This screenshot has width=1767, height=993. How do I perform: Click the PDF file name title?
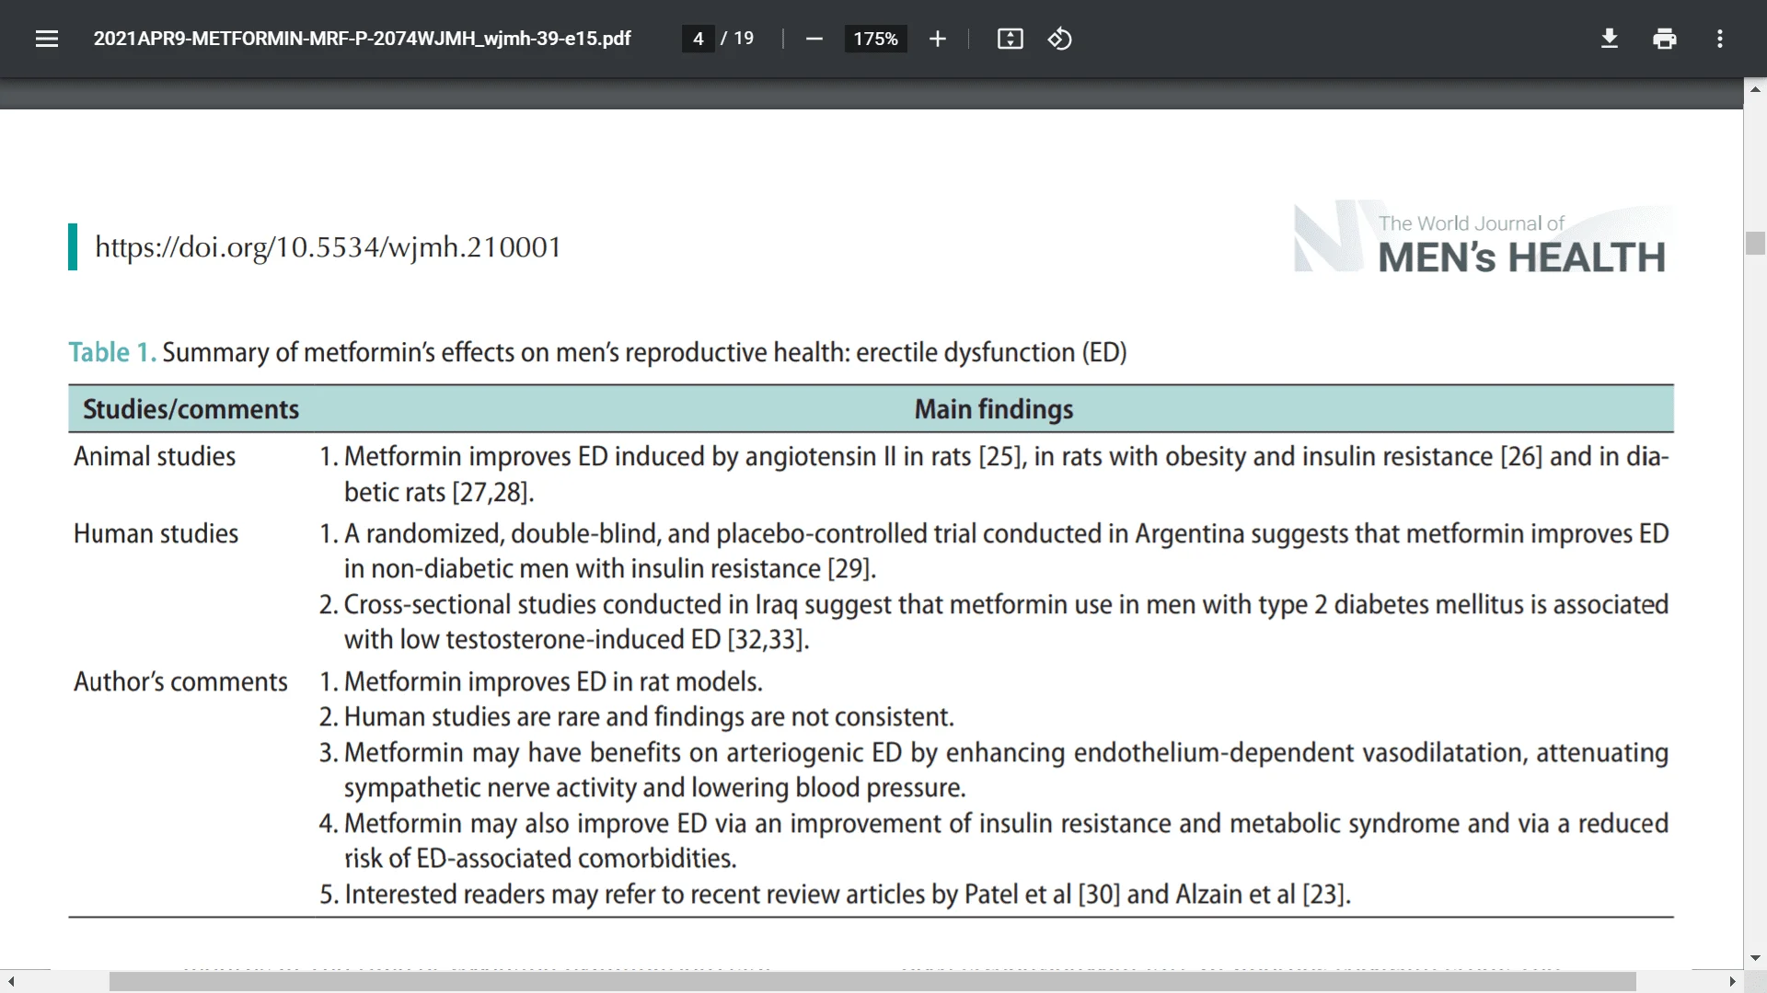[362, 39]
